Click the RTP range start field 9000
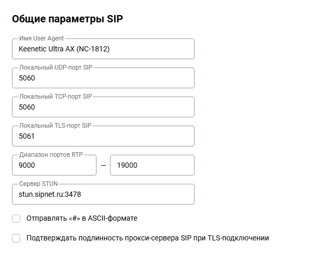Screen dimensions: 318x256 click(x=54, y=166)
